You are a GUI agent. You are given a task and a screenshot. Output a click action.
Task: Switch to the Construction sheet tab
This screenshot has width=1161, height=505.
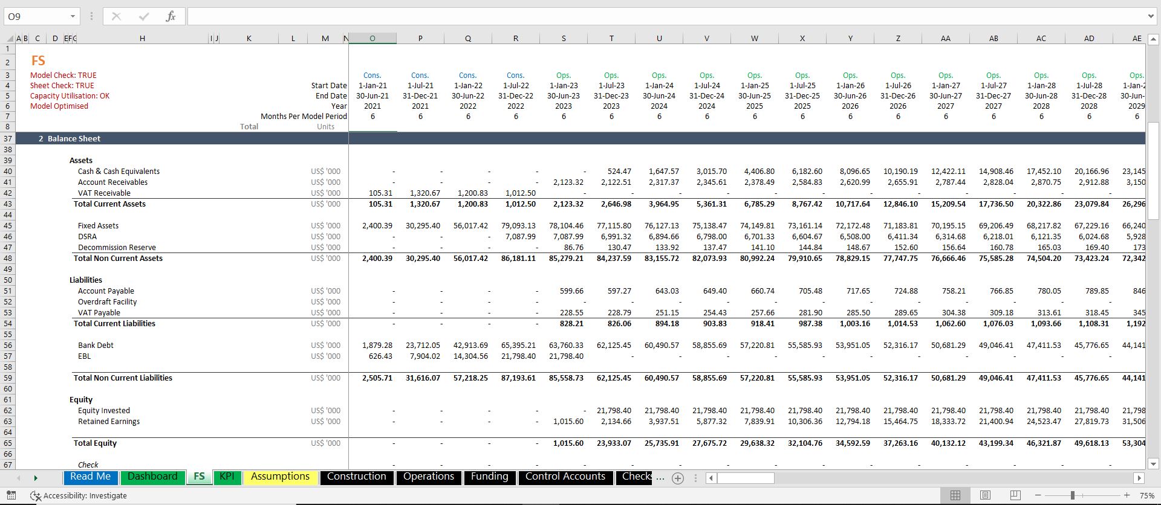(x=357, y=477)
